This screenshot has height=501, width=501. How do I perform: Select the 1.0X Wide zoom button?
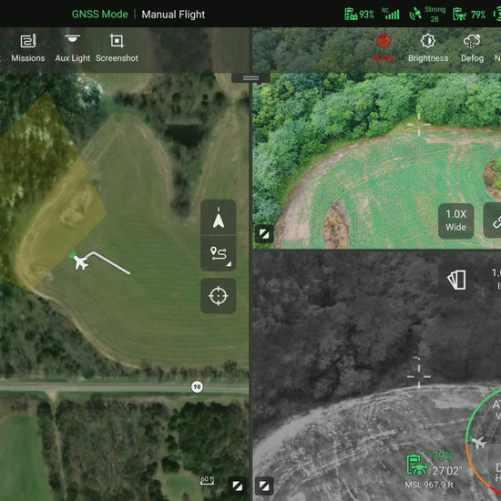point(456,220)
